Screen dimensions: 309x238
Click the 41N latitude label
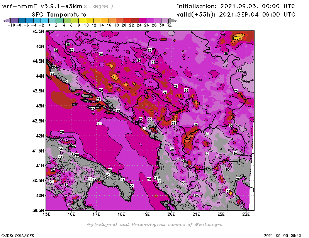click(x=40, y=166)
